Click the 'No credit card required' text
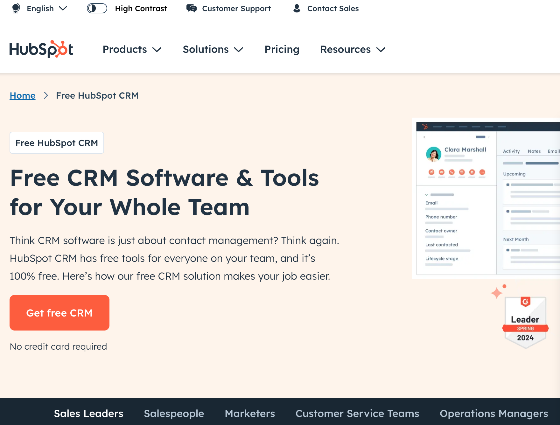The height and width of the screenshot is (425, 560). click(x=58, y=346)
